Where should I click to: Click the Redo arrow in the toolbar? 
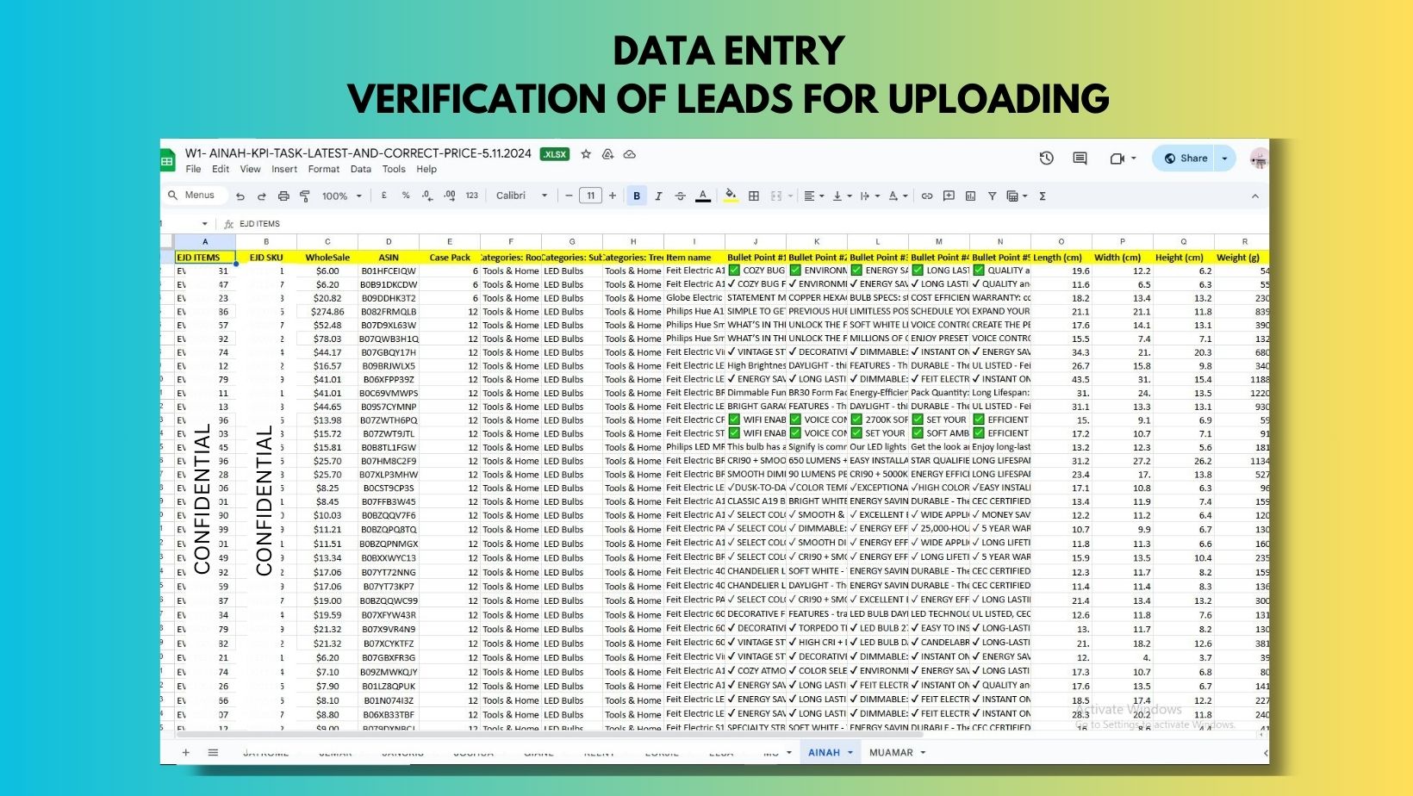tap(261, 196)
